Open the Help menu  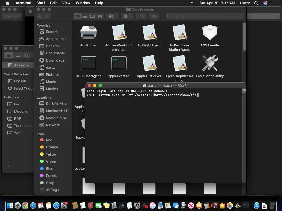pos(99,3)
